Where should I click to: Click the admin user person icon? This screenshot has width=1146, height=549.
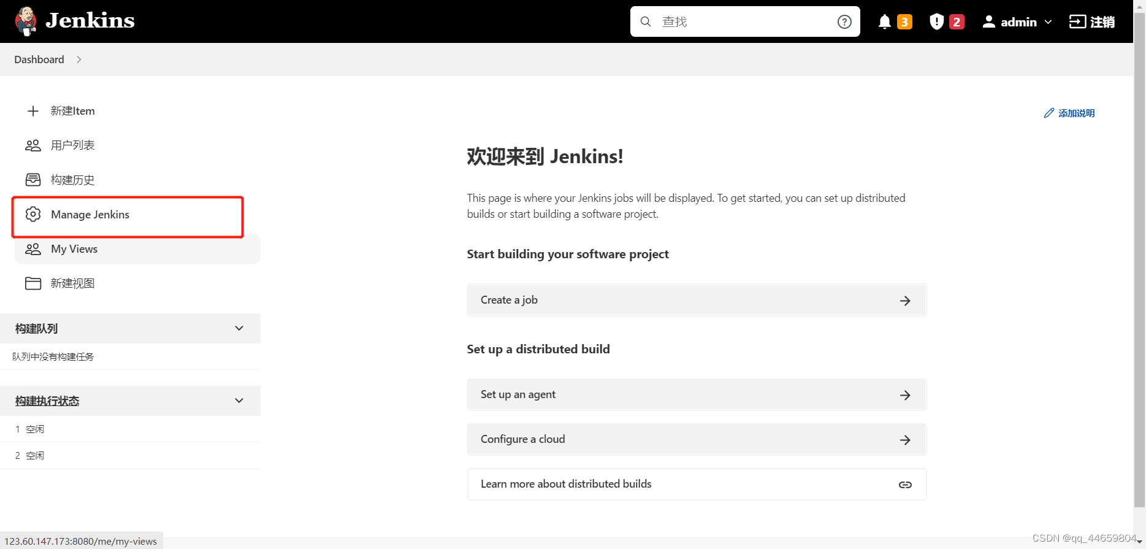(988, 22)
